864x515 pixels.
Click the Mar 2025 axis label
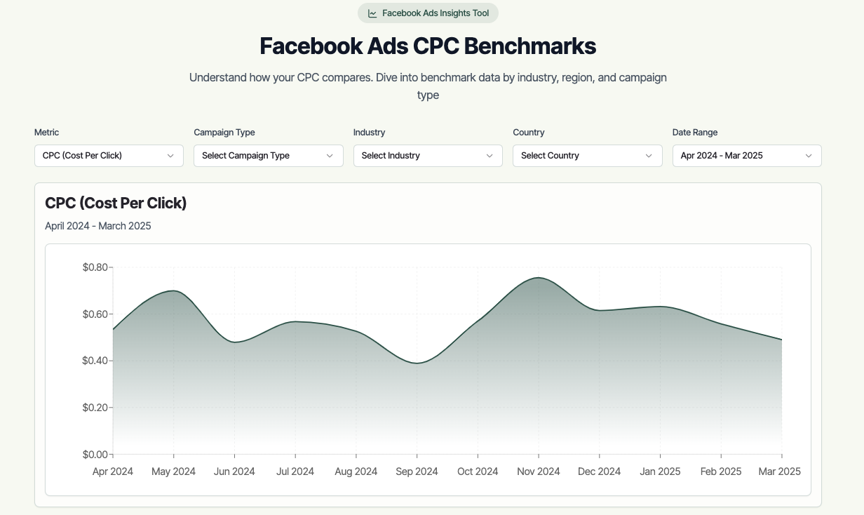tap(780, 471)
